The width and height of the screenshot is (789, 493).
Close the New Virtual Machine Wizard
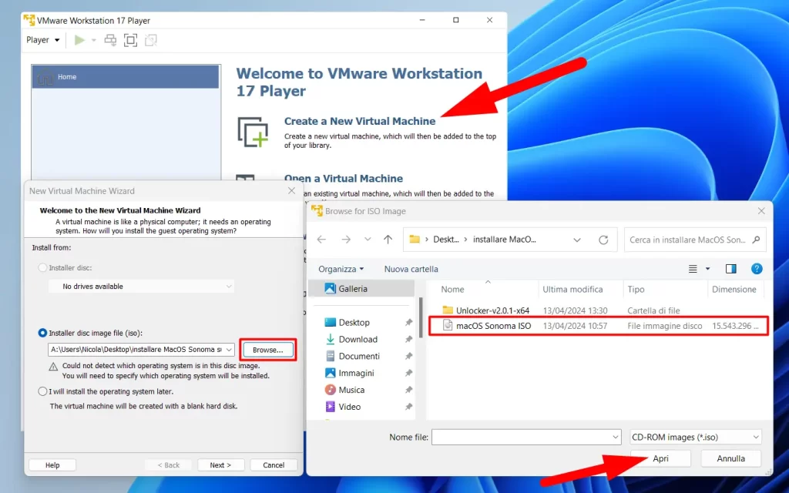coord(291,191)
